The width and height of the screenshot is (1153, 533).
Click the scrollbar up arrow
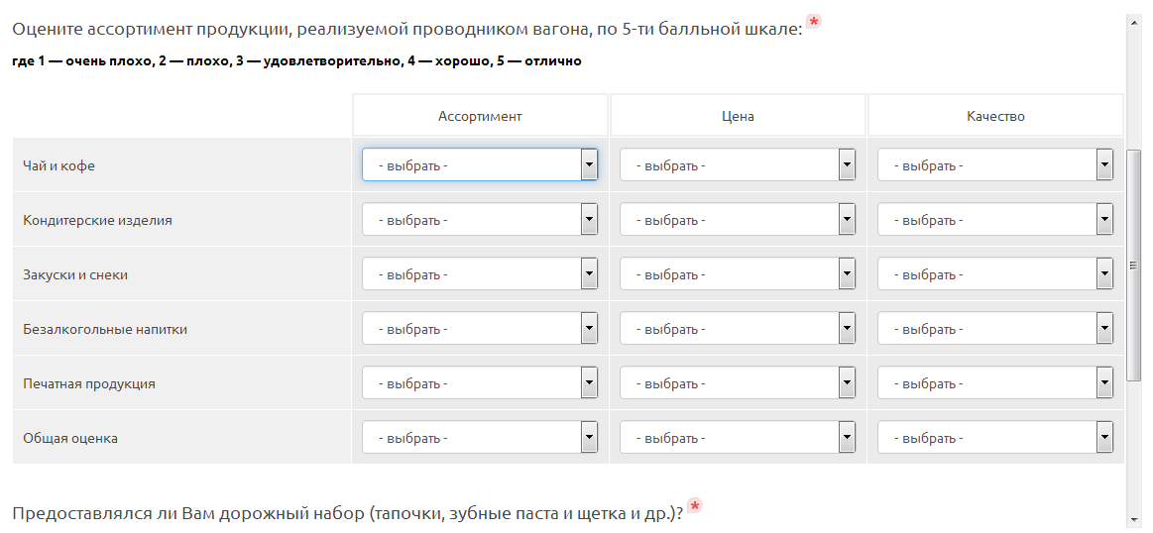(x=1134, y=21)
